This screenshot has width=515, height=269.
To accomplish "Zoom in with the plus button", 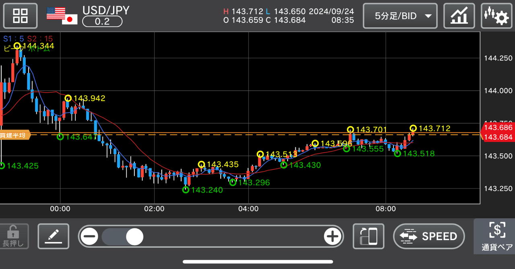I will [333, 236].
